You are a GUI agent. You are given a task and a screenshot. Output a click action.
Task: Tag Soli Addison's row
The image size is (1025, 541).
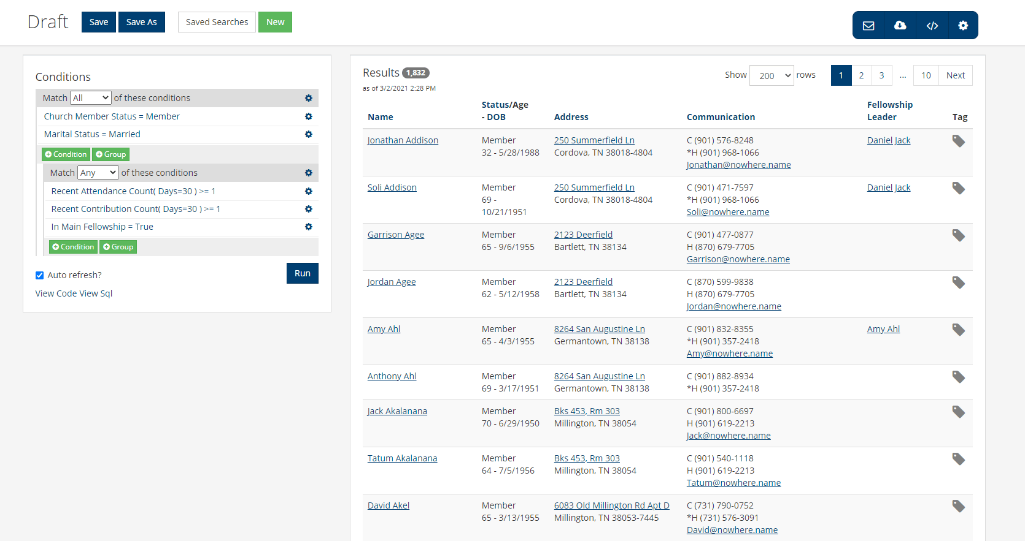(x=958, y=188)
